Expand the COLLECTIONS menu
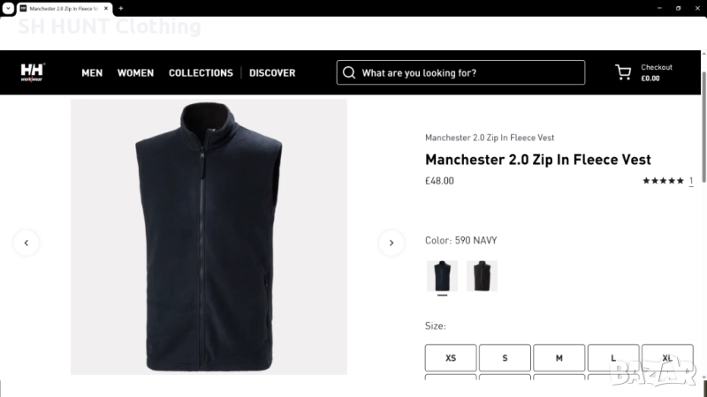707x397 pixels. tap(201, 73)
